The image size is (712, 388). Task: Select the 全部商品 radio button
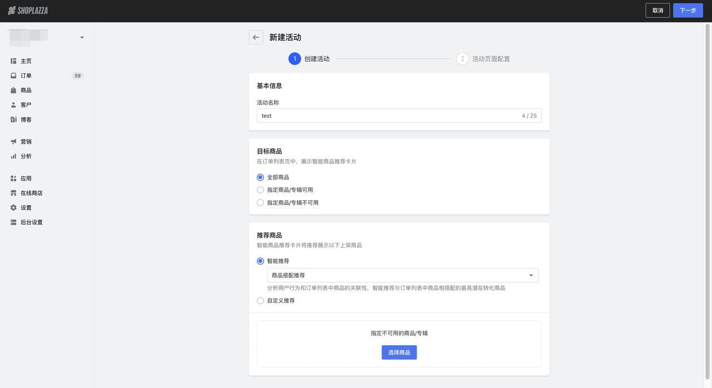click(260, 177)
